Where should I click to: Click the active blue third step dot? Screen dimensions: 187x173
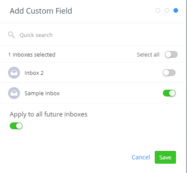[x=176, y=11]
